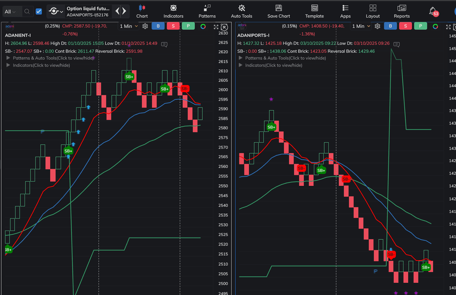This screenshot has width=456, height=295.
Task: Toggle the blue checkbox beside the search box
Action: tap(39, 11)
